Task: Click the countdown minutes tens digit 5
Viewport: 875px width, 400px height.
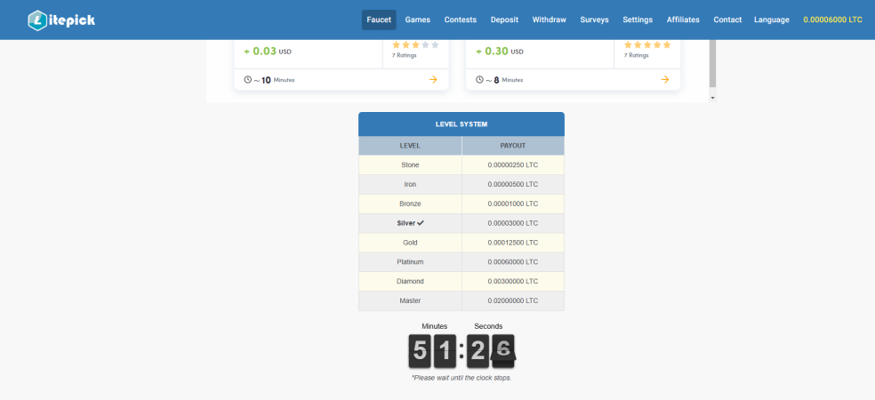Action: [420, 351]
